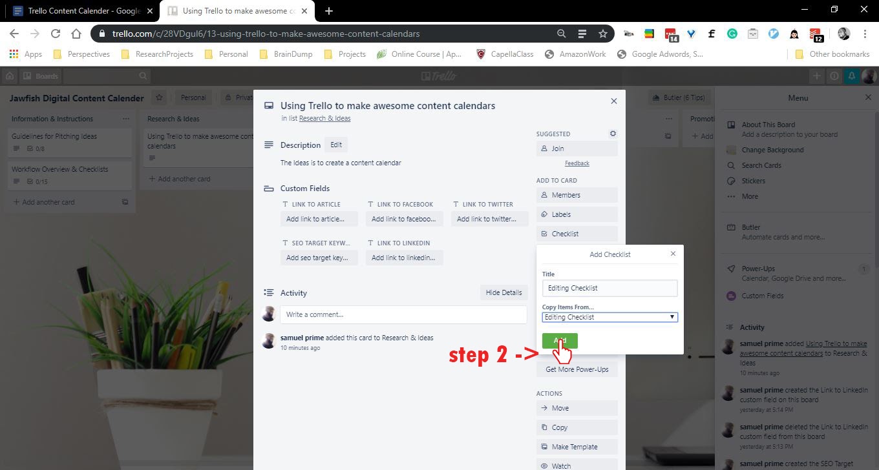Click the Trello create plus icon
Image resolution: width=879 pixels, height=470 pixels.
(817, 76)
